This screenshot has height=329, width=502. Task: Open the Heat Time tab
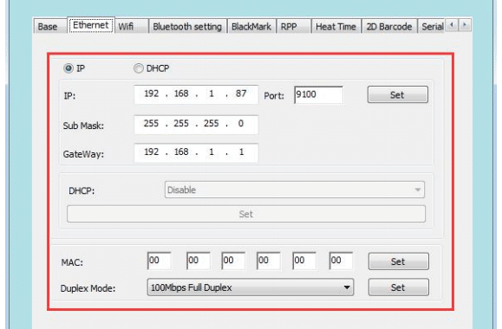[336, 27]
